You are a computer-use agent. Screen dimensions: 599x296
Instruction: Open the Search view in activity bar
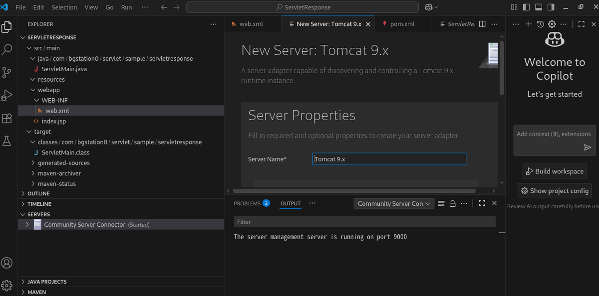[7, 49]
